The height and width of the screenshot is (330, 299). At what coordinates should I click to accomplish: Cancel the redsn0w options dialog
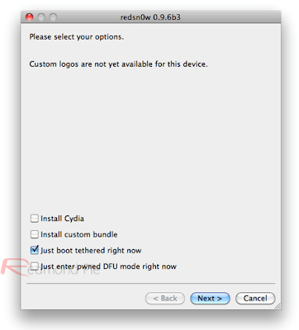pyautogui.click(x=255, y=299)
